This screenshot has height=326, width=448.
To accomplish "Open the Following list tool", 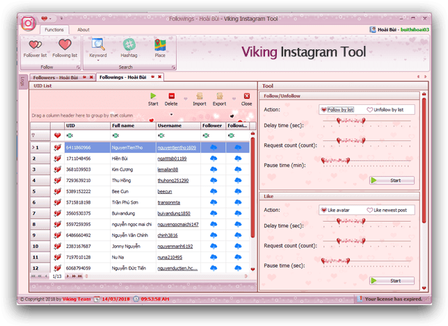I will 65,49.
